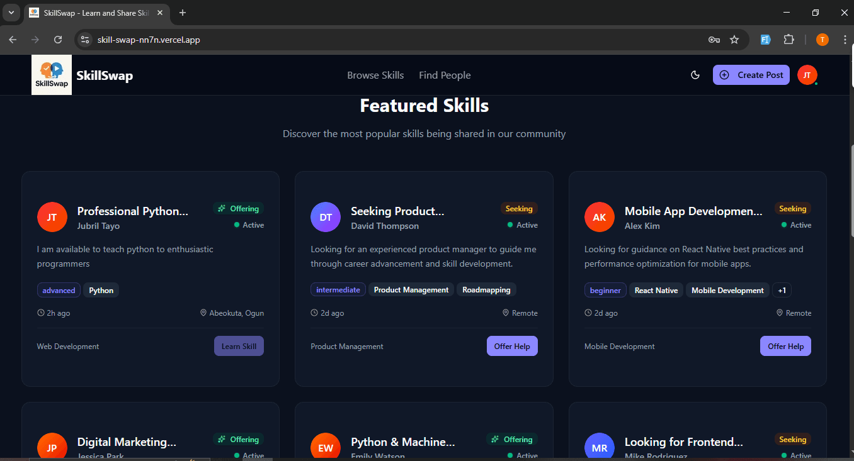854x461 pixels.
Task: Click the advanced level tag
Action: tap(59, 291)
